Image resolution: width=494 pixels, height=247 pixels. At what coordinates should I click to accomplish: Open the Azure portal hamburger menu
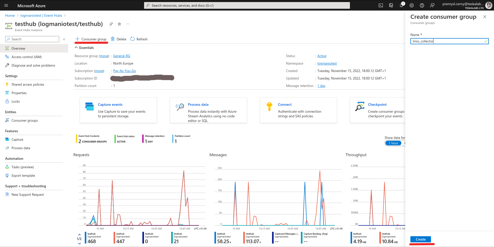(6, 5)
